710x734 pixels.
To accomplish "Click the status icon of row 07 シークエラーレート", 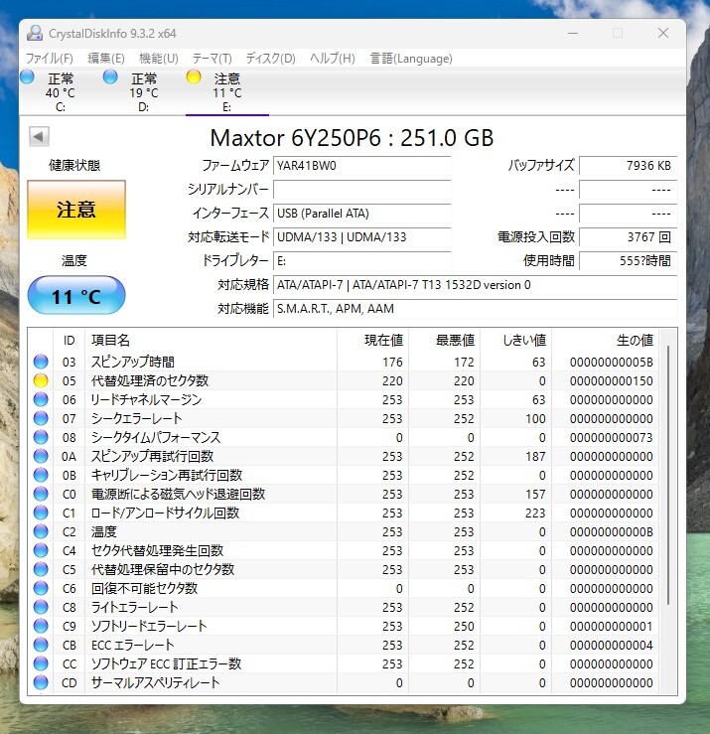I will tap(41, 418).
